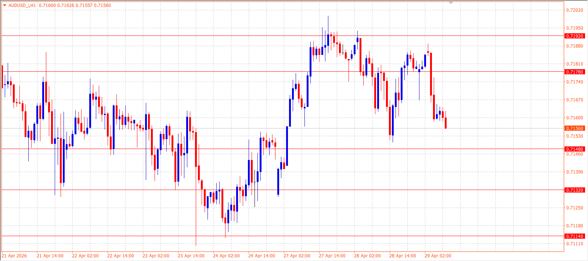Click the current price label 0.71560
The height and width of the screenshot is (261, 588).
tap(574, 128)
